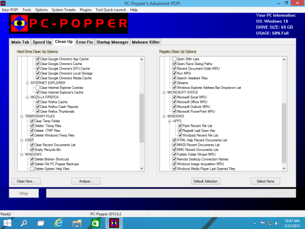Open the PC-Popper title bar icon

tap(3, 3)
